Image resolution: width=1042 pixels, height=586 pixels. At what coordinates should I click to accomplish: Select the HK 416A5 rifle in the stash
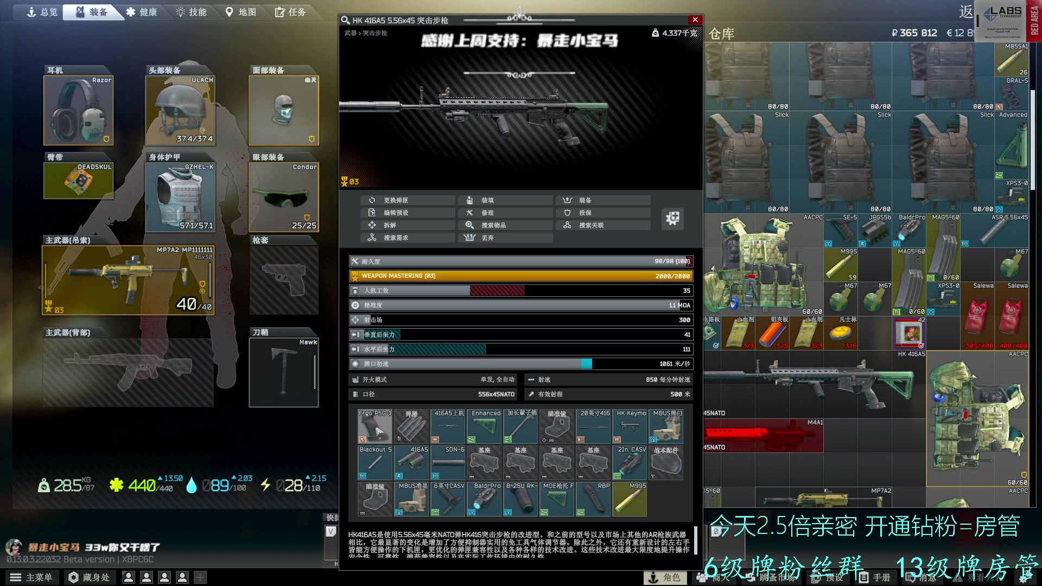pos(815,384)
